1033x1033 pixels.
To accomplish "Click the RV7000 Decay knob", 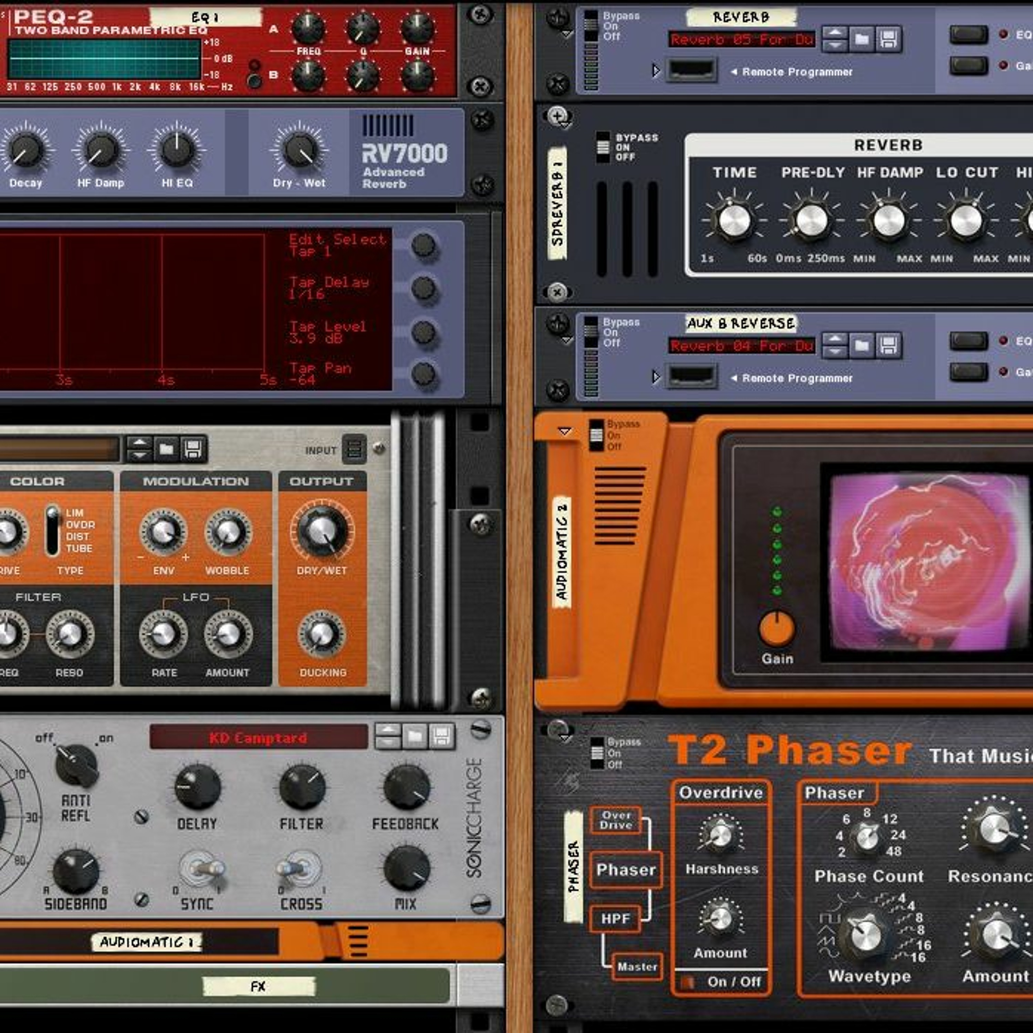I will pyautogui.click(x=26, y=150).
